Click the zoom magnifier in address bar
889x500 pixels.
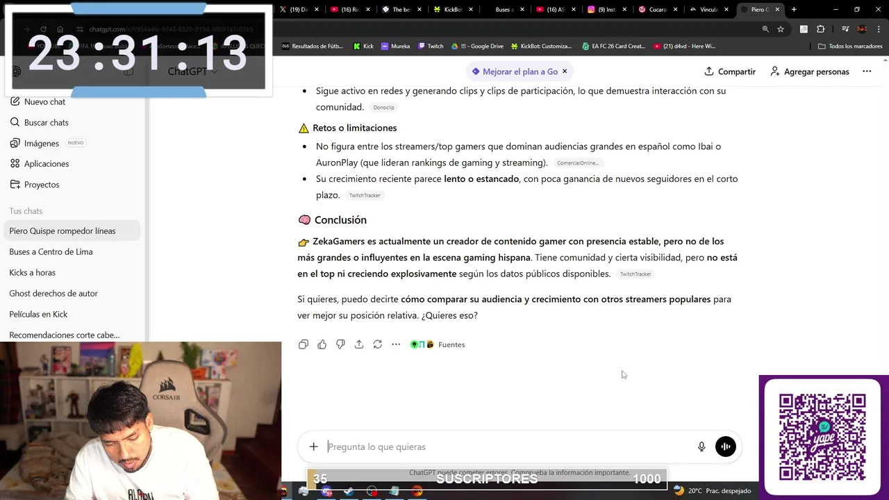(765, 29)
